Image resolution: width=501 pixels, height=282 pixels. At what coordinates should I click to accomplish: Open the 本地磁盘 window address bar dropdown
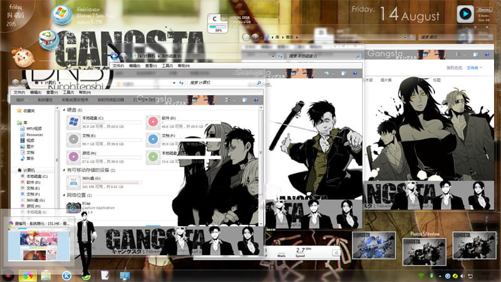click(273, 56)
